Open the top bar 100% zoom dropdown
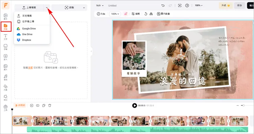 [199, 5]
